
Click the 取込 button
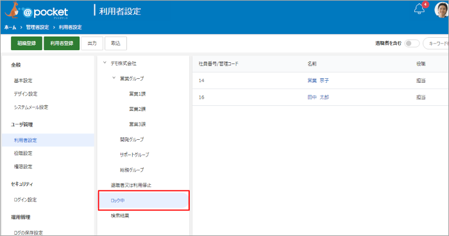115,43
